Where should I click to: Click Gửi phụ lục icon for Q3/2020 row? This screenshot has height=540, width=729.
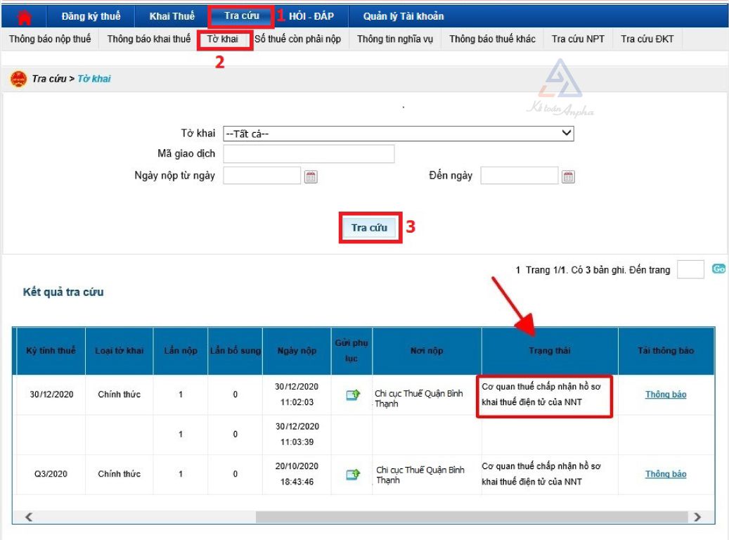(352, 475)
